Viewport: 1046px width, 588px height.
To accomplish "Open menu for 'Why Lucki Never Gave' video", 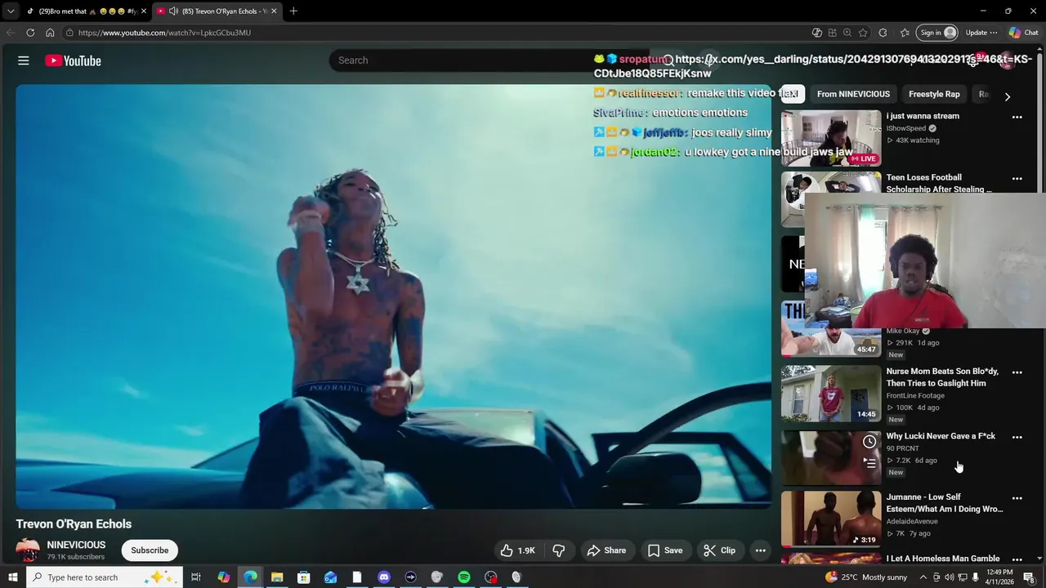I will tap(1017, 437).
